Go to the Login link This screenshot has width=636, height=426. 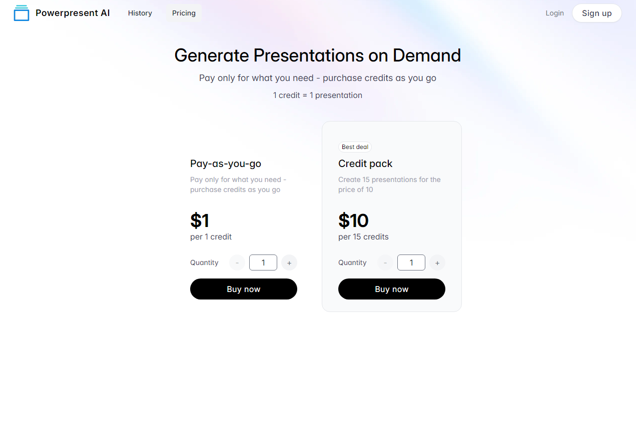(x=554, y=13)
